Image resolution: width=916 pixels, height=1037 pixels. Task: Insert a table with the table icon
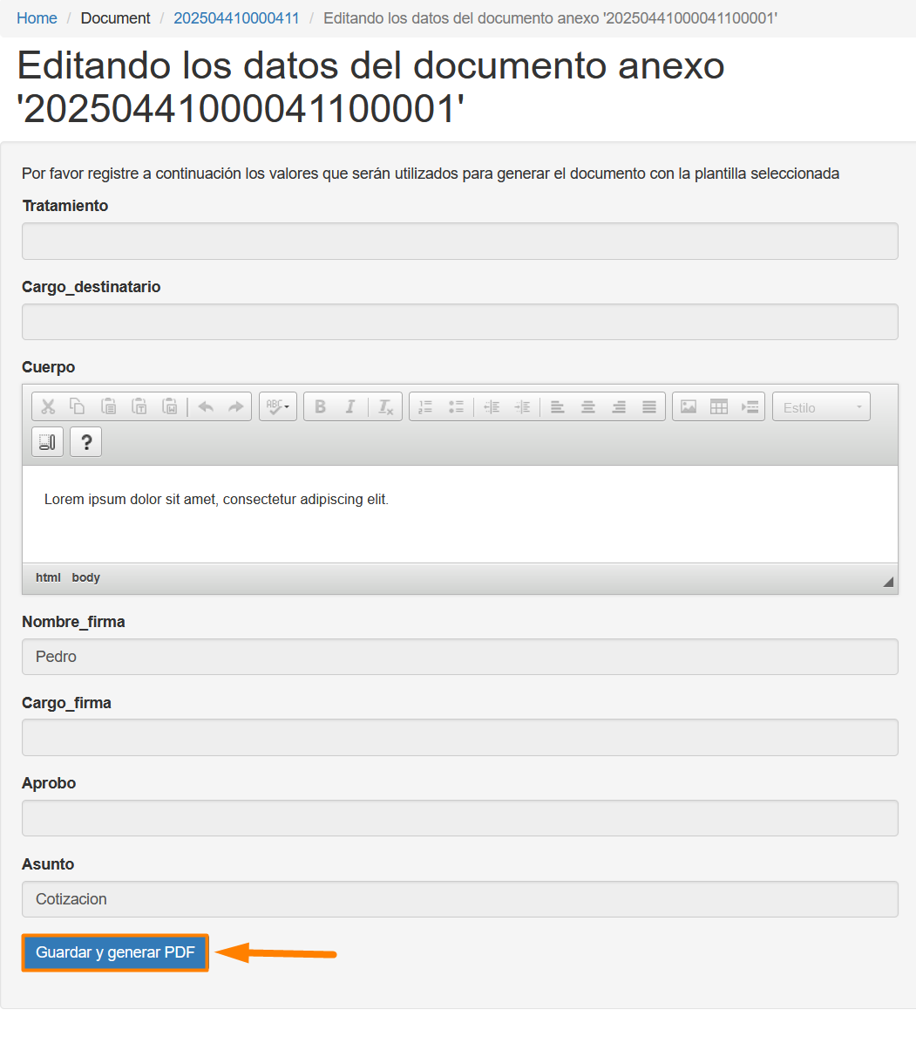(719, 406)
